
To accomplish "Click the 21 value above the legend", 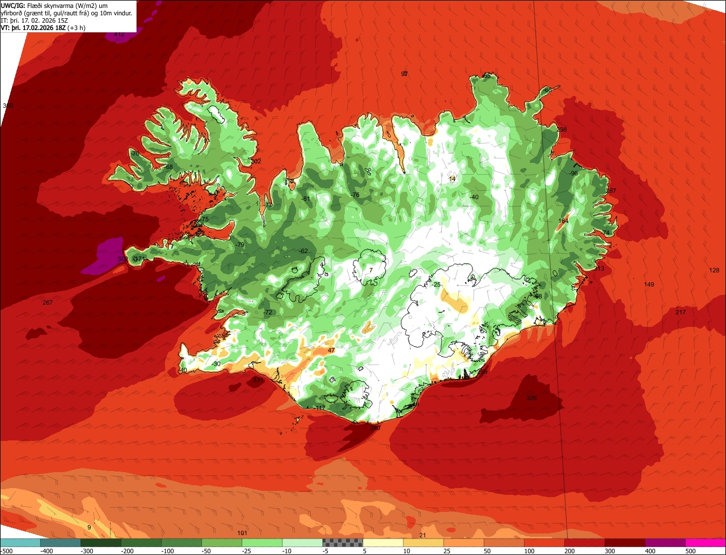I will [422, 535].
